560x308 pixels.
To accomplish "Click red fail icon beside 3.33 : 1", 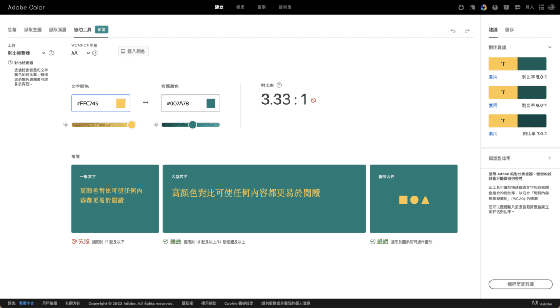I will point(313,100).
